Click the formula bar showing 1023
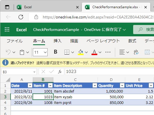 (x=110, y=72)
